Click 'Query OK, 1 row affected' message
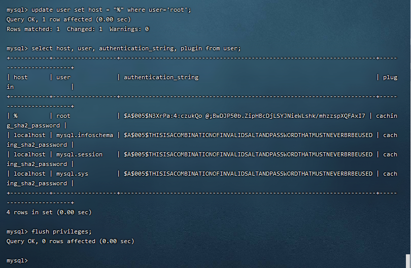This screenshot has width=411, height=268. click(68, 19)
